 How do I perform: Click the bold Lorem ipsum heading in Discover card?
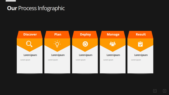[30, 55]
